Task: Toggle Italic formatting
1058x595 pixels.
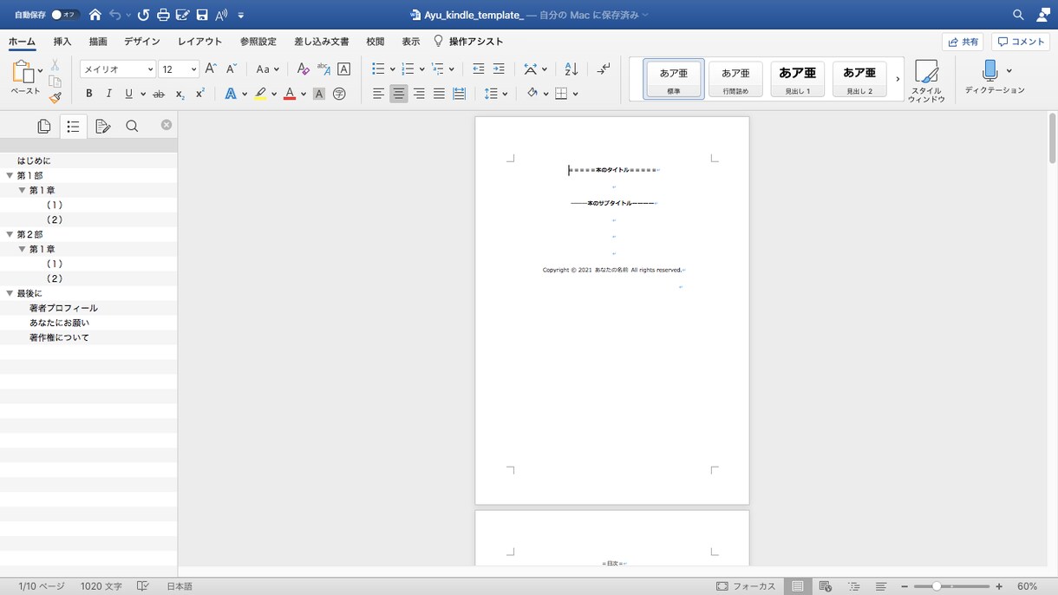Action: 108,94
